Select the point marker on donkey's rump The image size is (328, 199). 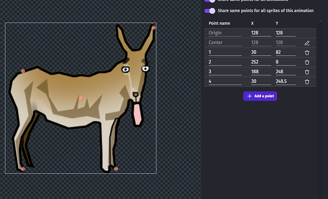pyautogui.click(x=23, y=71)
